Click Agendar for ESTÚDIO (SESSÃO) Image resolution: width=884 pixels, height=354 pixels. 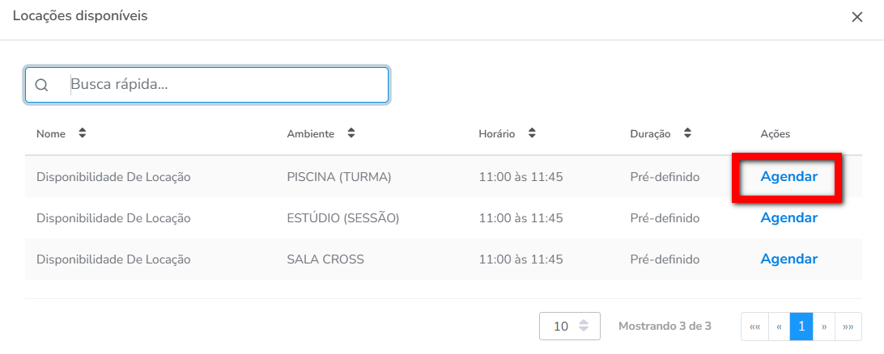[788, 218]
